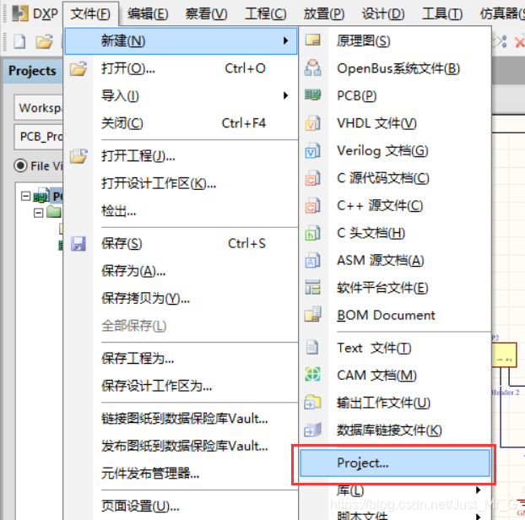Choose 保存工程为... menu entry
Image resolution: width=525 pixels, height=520 pixels.
point(181,359)
